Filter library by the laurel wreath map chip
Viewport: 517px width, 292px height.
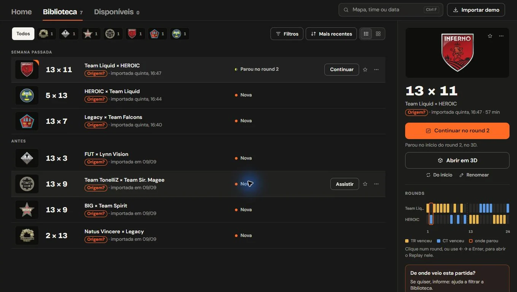point(47,34)
